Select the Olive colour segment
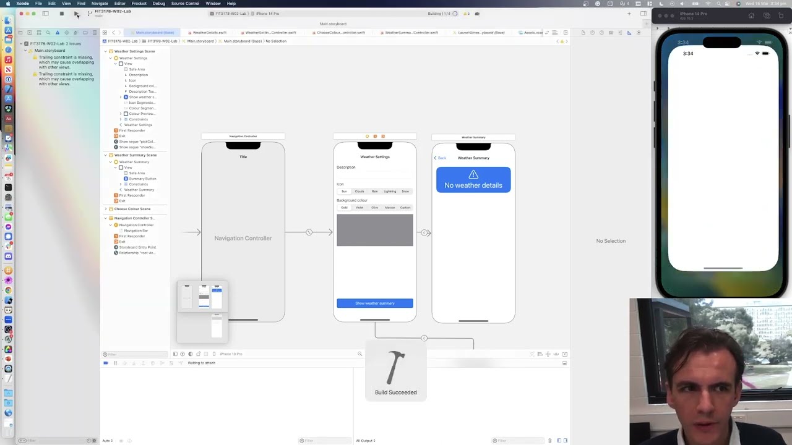 [x=375, y=208]
